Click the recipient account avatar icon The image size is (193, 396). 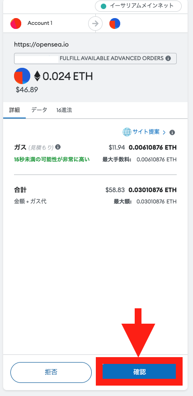coord(115,24)
